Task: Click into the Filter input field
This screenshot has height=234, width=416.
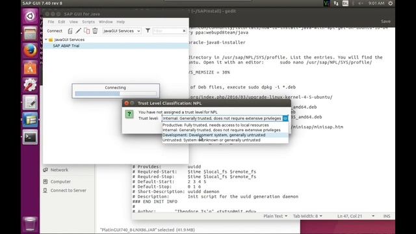Action: (168, 31)
